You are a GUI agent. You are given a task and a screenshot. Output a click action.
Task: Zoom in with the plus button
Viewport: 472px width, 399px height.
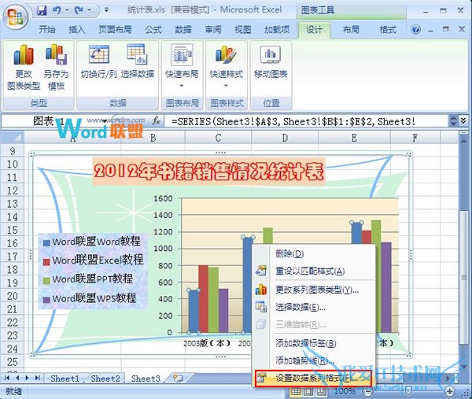[x=450, y=391]
